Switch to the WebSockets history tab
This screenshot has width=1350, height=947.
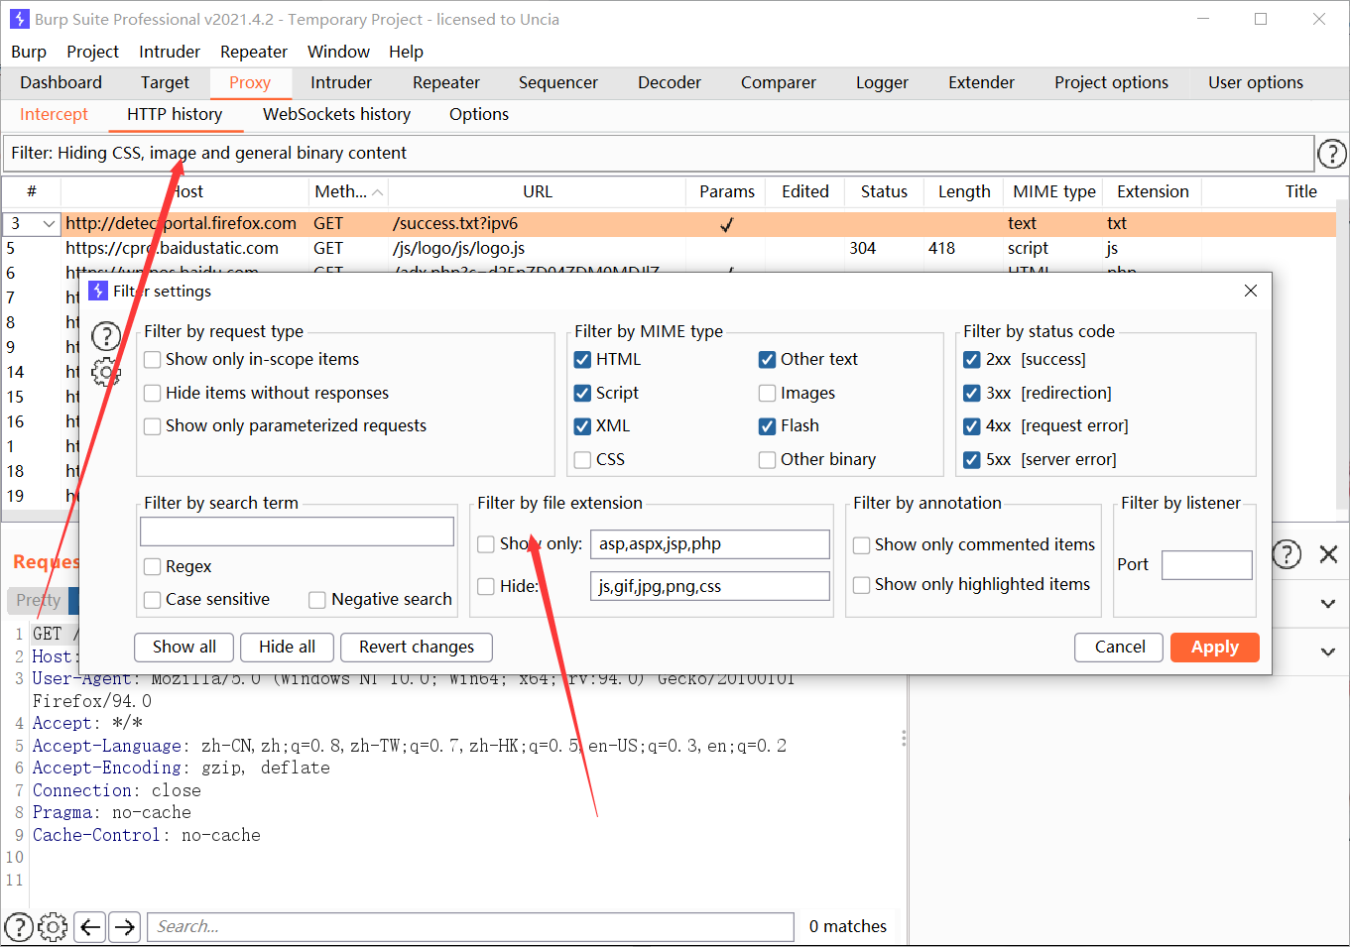click(x=336, y=114)
